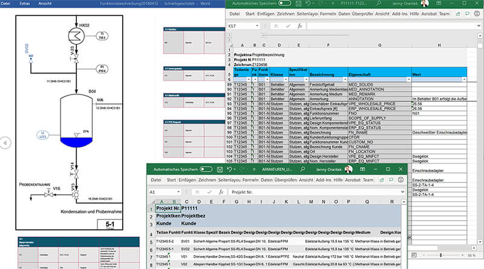The width and height of the screenshot is (484, 269).
Task: Open the Bezeichnung column filter dropdown
Action: 345,79
